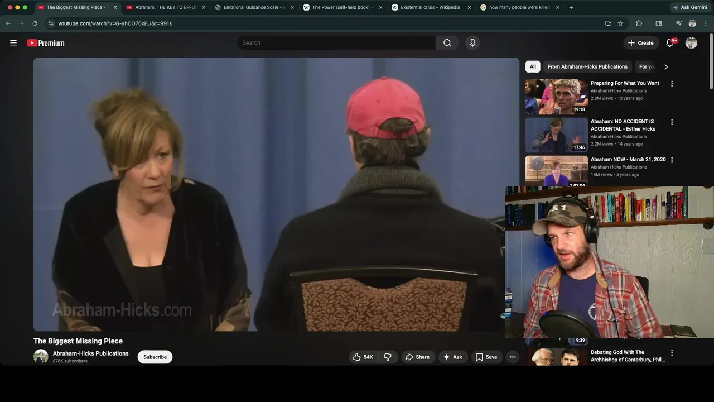This screenshot has width=714, height=402.
Task: Like the video with thumbs up
Action: (x=362, y=357)
